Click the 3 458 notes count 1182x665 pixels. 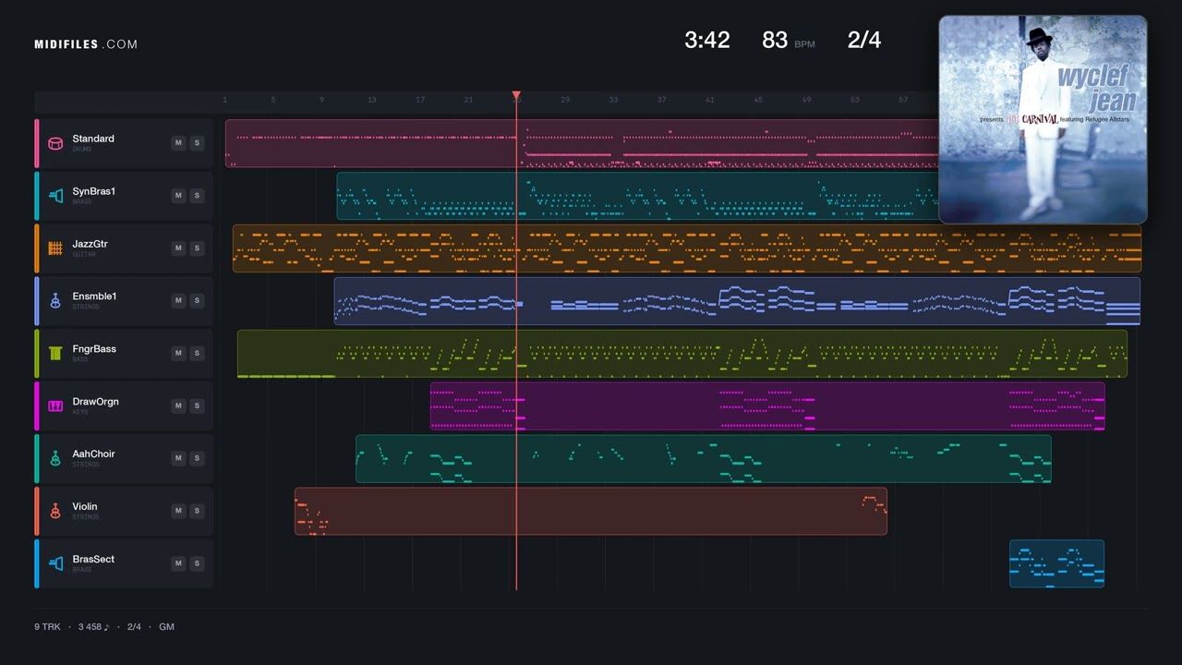[x=93, y=627]
